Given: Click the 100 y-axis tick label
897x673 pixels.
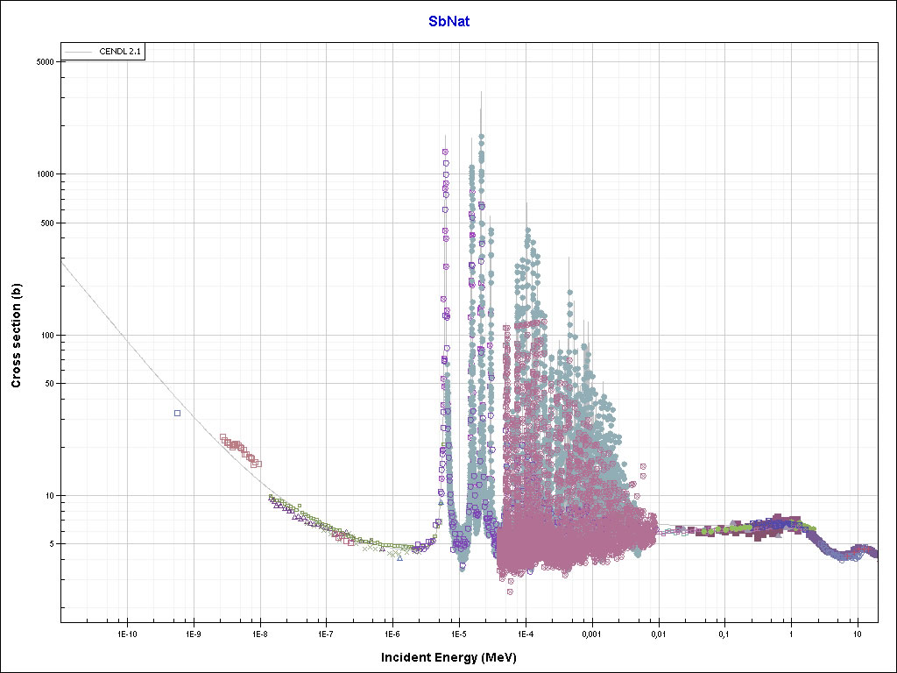Looking at the screenshot, I should click(48, 336).
